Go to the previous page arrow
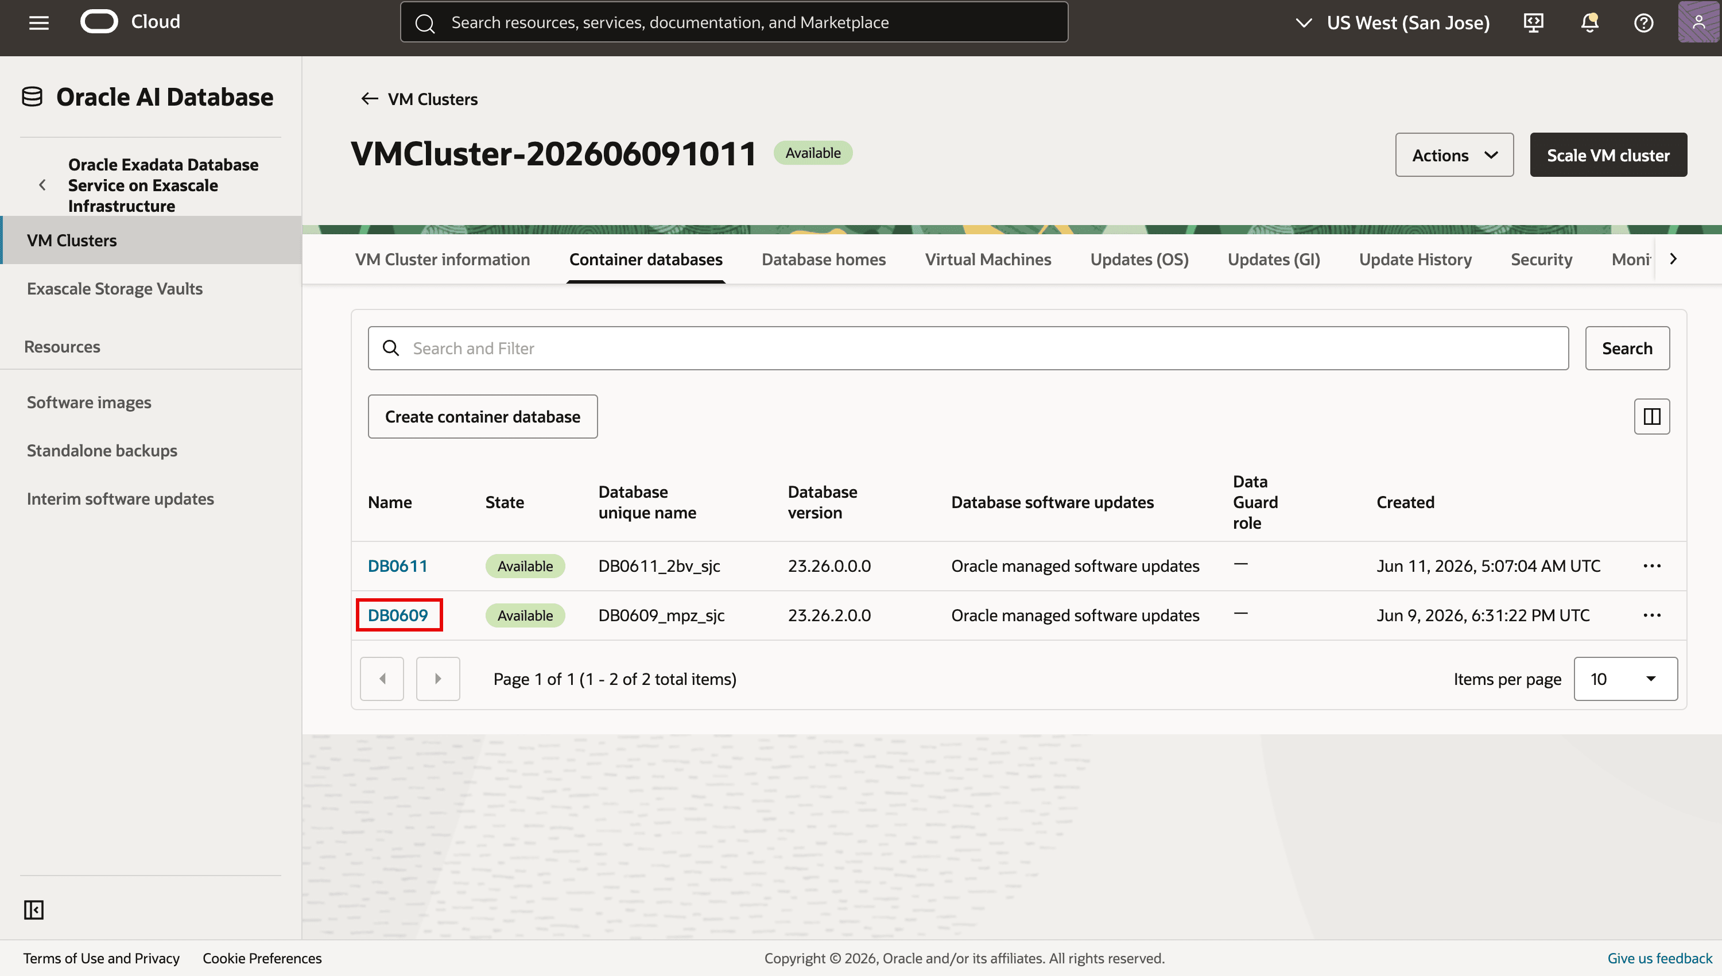This screenshot has height=976, width=1722. point(382,679)
